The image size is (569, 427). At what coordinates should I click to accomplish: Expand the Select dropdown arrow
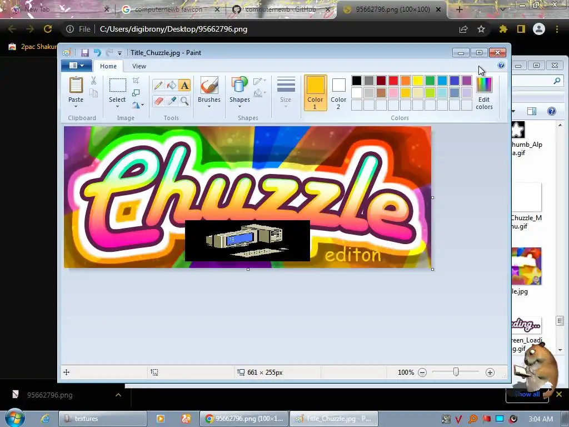coord(117,106)
